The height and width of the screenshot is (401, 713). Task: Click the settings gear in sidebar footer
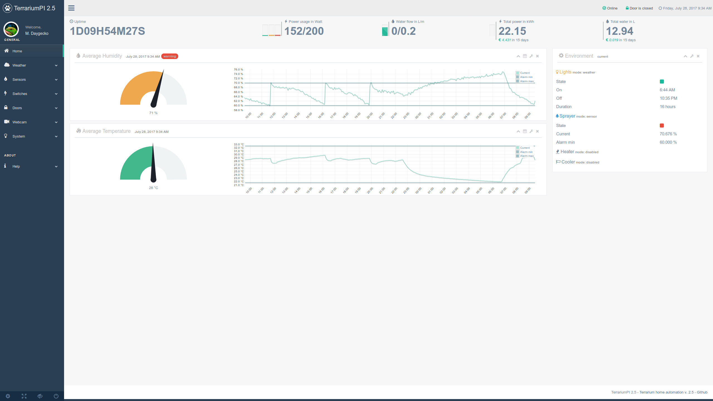pos(8,396)
